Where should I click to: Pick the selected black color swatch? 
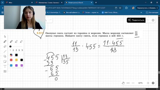16,55
